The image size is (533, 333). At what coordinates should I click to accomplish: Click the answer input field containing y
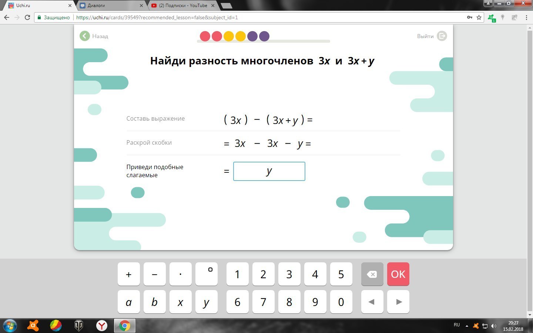269,171
